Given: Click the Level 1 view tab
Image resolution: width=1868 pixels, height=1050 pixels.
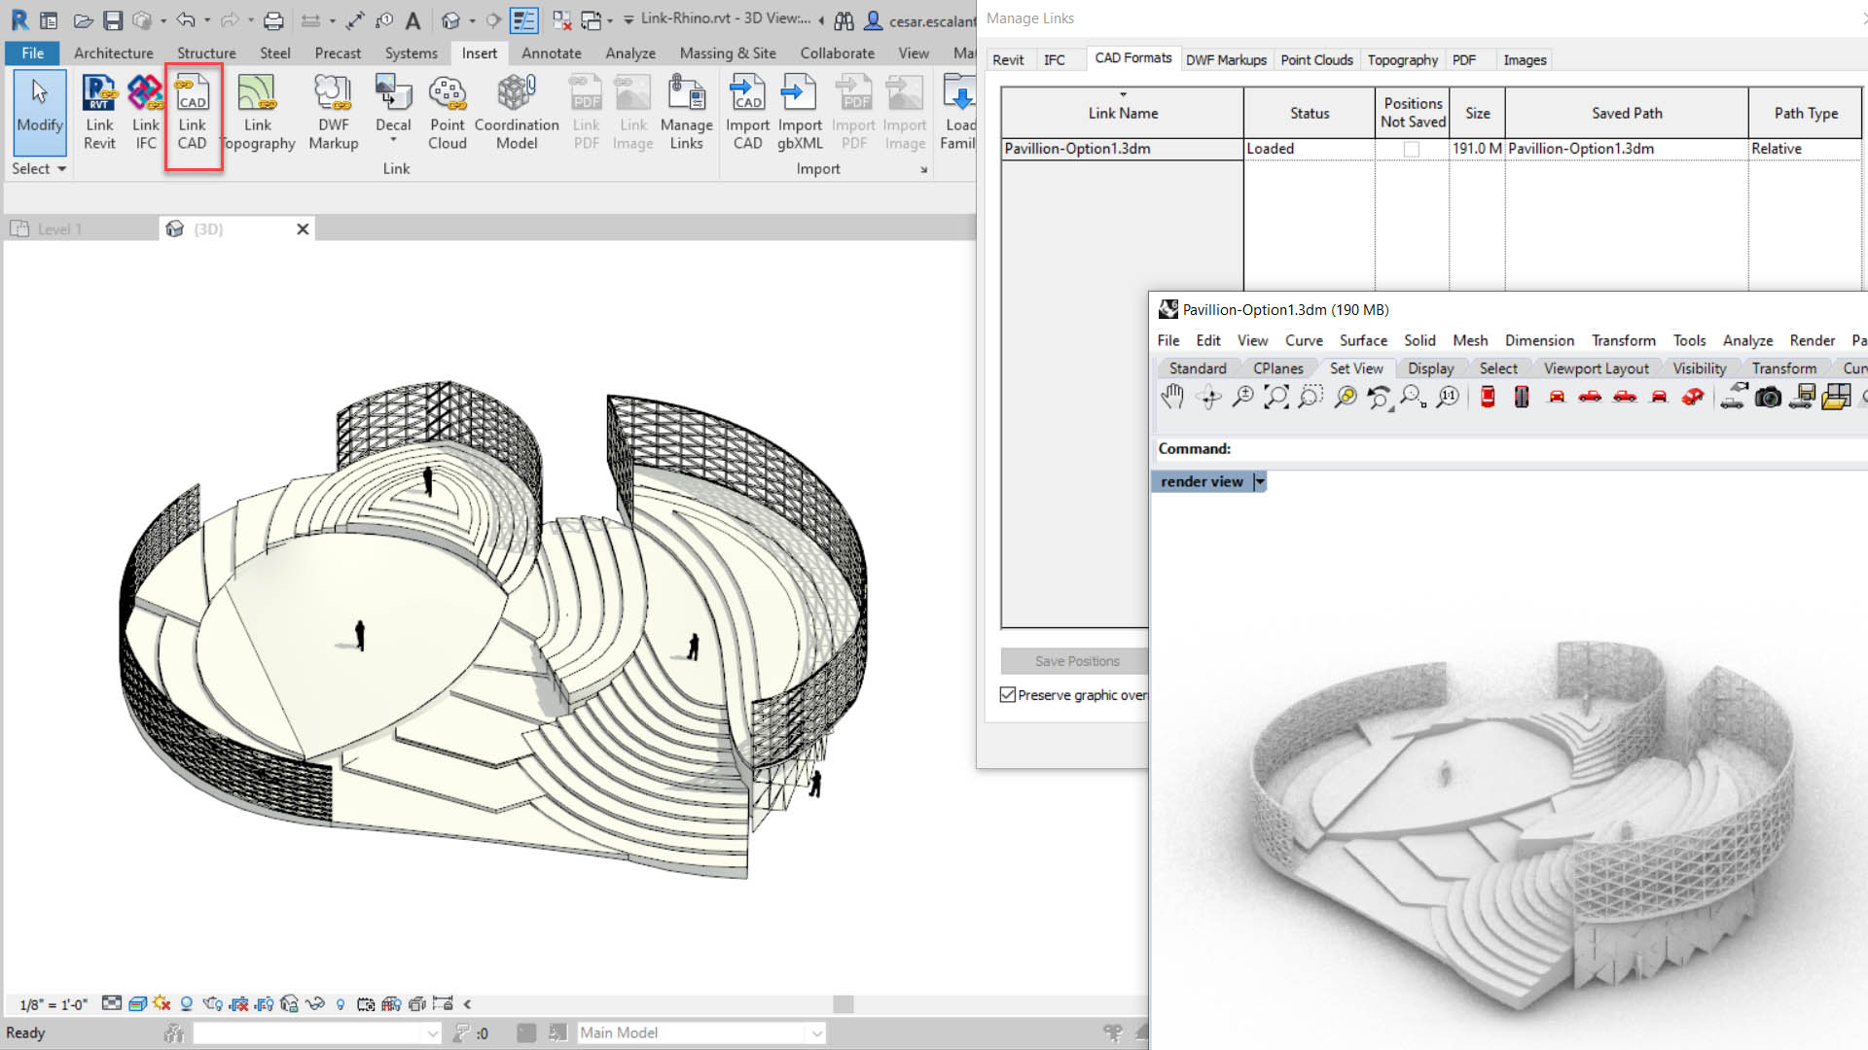Looking at the screenshot, I should (59, 228).
